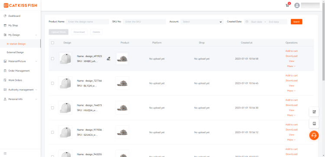Click the Material/Picture sidebar icon
Screen dimensions: 325x157
coord(5,61)
